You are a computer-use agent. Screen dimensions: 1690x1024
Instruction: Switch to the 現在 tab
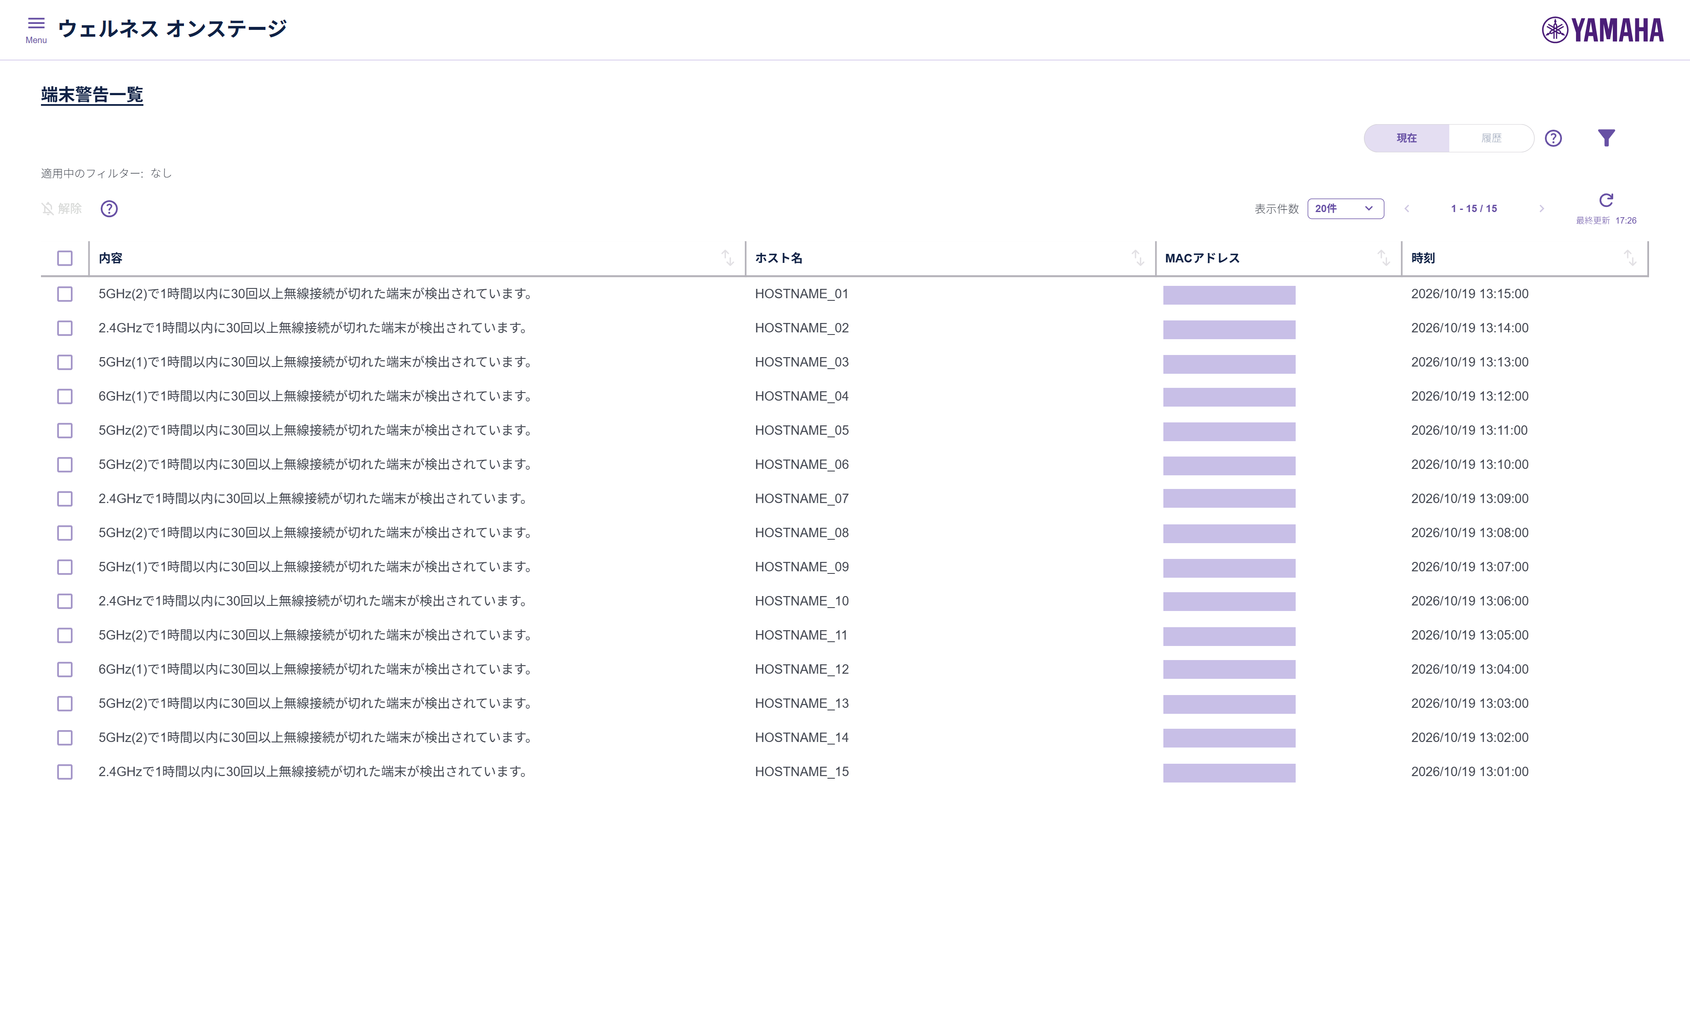coord(1407,139)
